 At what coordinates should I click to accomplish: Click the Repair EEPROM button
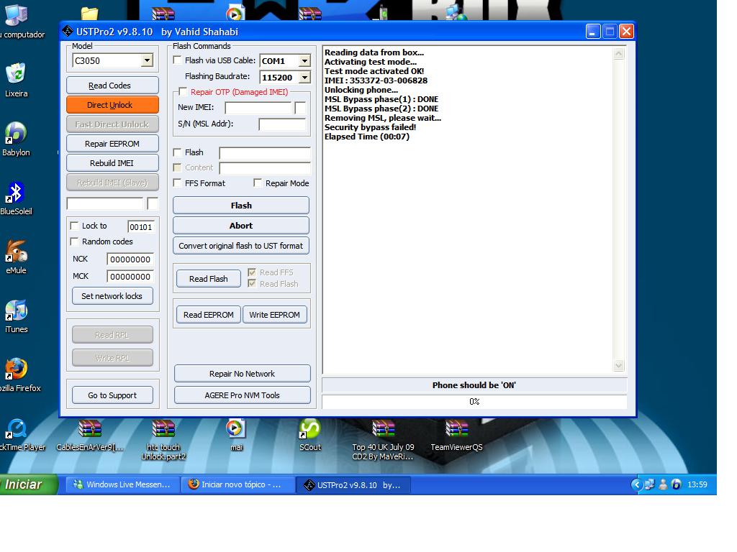pos(112,144)
